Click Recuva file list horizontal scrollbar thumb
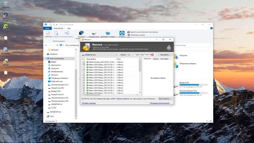Viewport: 254px width, 143px height. pyautogui.click(x=92, y=95)
